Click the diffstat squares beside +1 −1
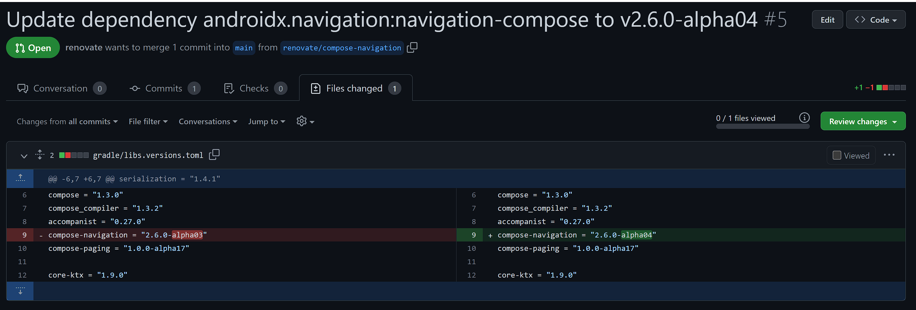The width and height of the screenshot is (916, 310). [891, 88]
